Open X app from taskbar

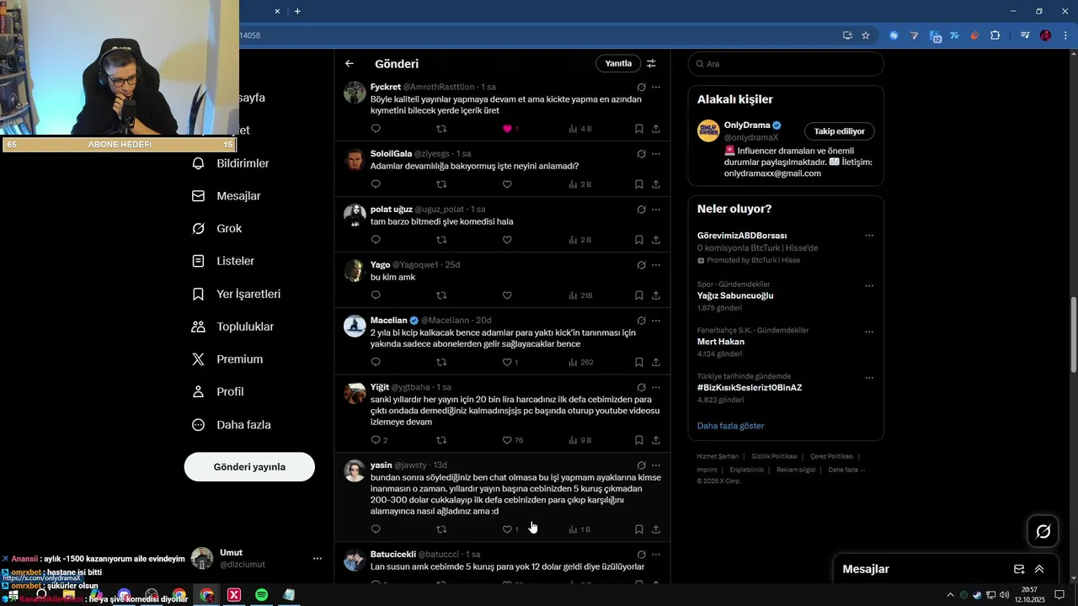(x=234, y=595)
